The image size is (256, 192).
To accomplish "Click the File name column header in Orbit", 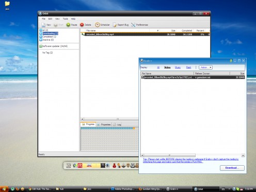I will [x=118, y=30].
